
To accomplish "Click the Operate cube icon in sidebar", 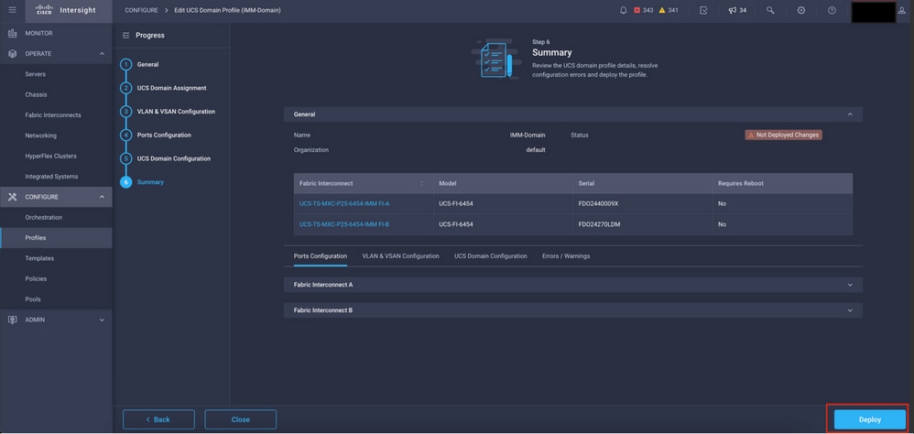I will pos(12,54).
